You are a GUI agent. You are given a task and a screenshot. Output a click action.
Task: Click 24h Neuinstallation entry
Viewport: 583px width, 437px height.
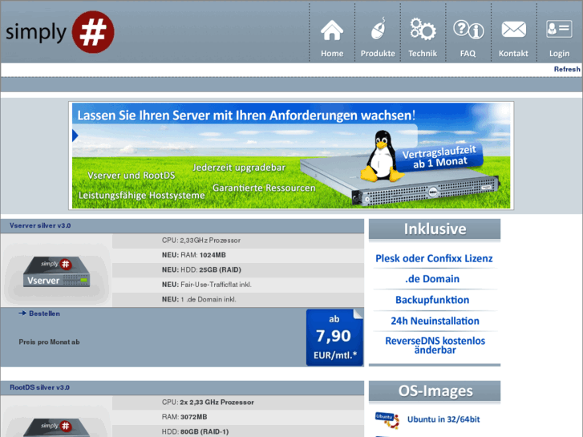click(x=435, y=321)
